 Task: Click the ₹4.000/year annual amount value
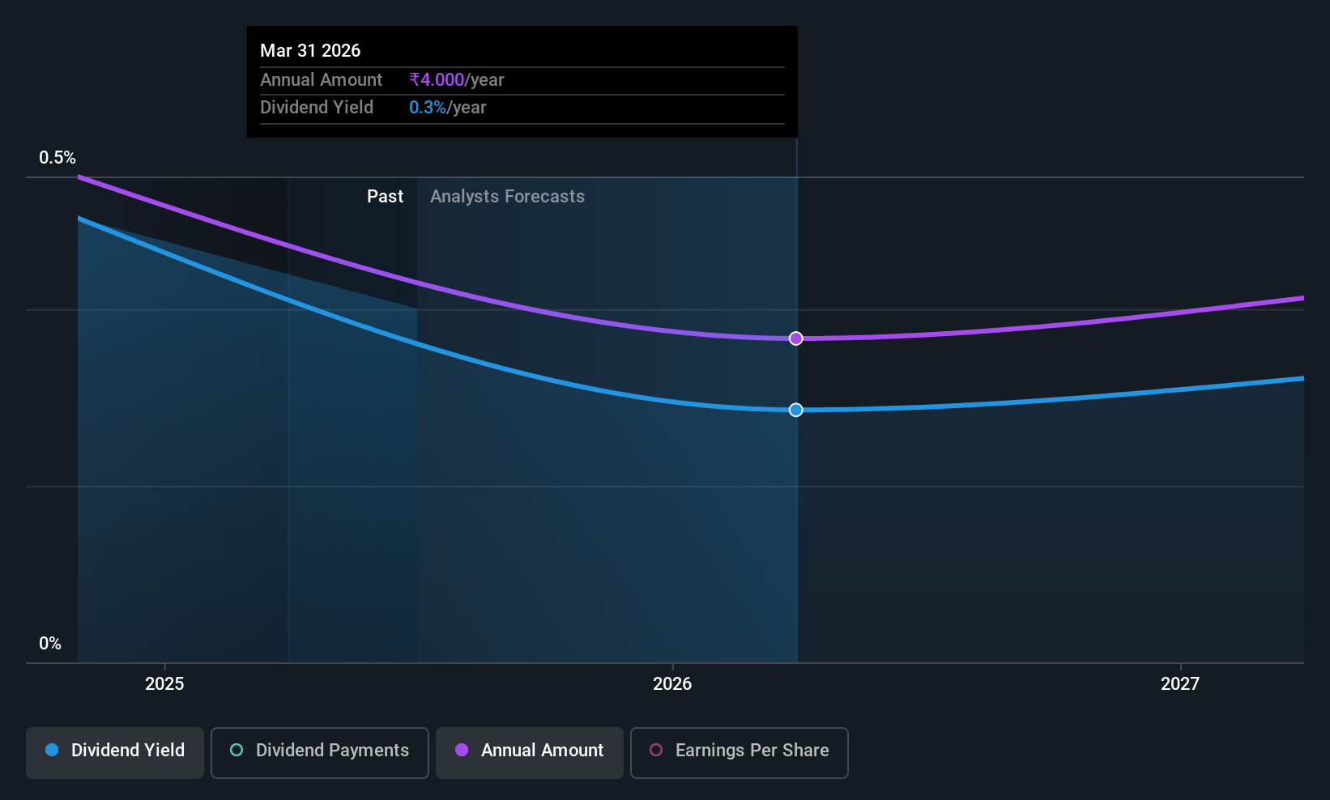tap(457, 79)
